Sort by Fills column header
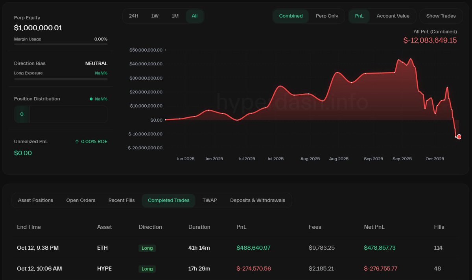 coord(439,227)
